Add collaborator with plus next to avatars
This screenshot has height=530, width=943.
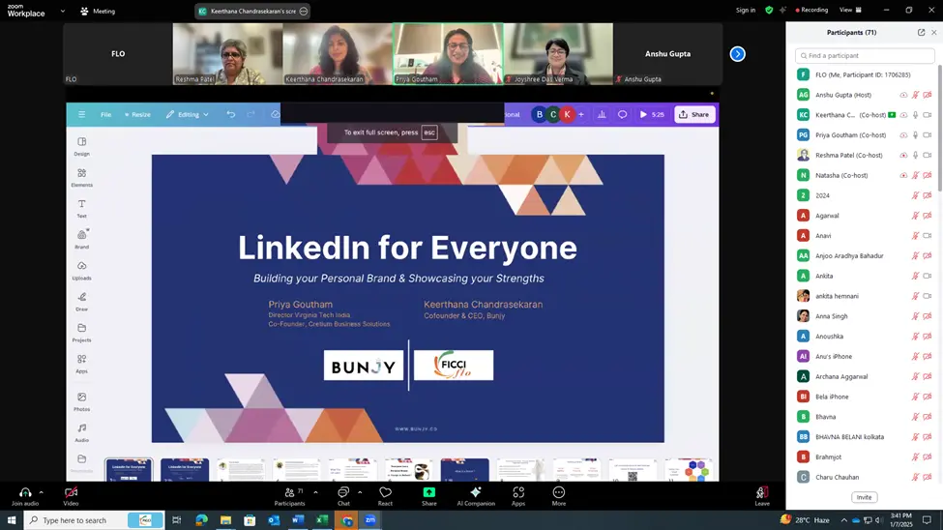pyautogui.click(x=581, y=114)
